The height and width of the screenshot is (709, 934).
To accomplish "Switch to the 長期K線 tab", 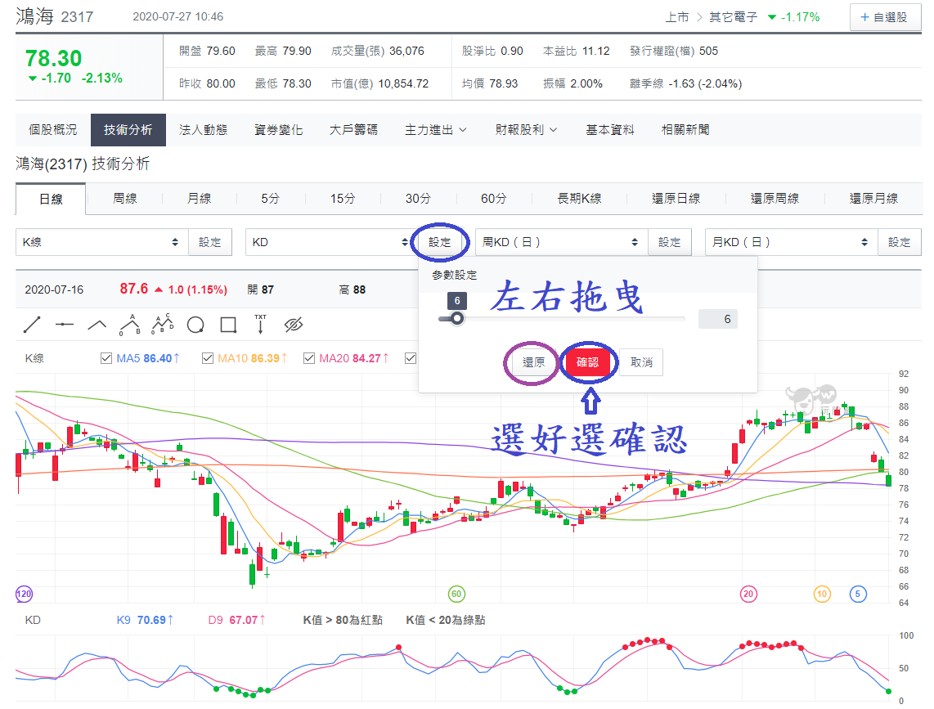I will click(579, 199).
